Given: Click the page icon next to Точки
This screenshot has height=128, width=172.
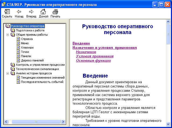Looking at the screenshot, I should (x=18, y=52).
